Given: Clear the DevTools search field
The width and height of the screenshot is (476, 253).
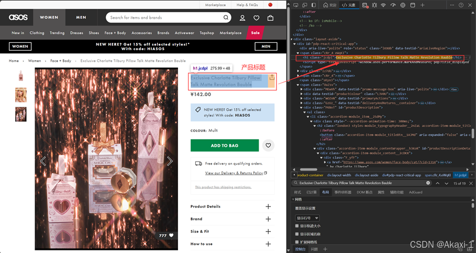Looking at the screenshot, I should [428, 183].
